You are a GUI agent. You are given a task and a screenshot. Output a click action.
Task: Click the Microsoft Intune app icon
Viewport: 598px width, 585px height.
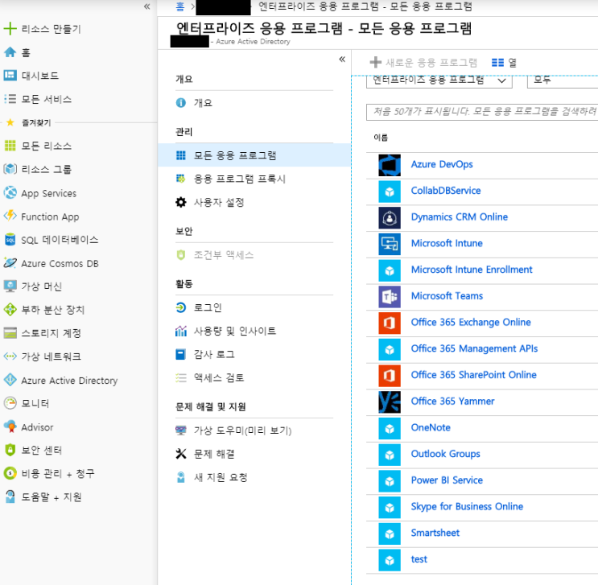(x=390, y=244)
